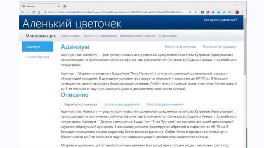Open the pen-shaped extension icon
Viewport: 264px width, 148px height.
(224, 12)
